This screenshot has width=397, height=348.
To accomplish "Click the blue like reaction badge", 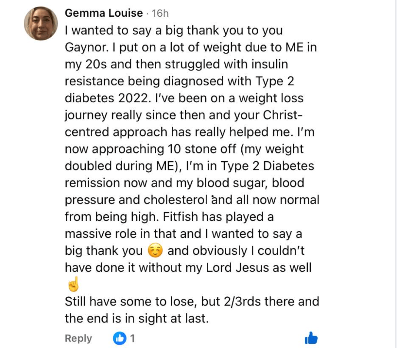I will 119,338.
